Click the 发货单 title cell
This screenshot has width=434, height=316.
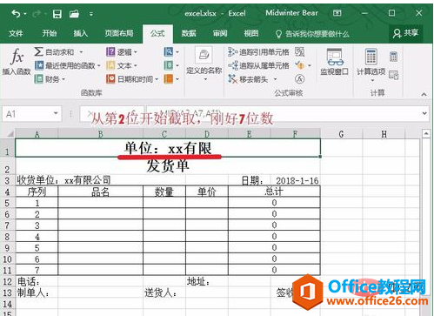tap(168, 166)
